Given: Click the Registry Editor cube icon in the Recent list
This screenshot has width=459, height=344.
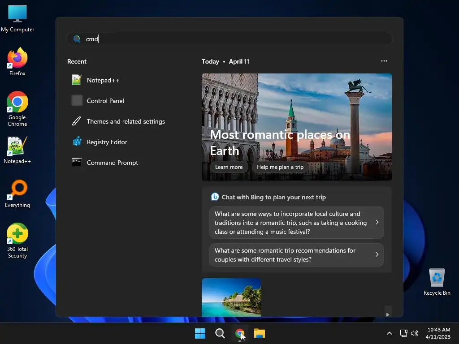Looking at the screenshot, I should coord(77,142).
